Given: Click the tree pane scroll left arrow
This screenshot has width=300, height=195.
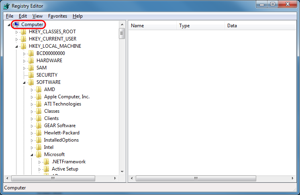Looking at the screenshot, I should pyautogui.click(x=7, y=179).
